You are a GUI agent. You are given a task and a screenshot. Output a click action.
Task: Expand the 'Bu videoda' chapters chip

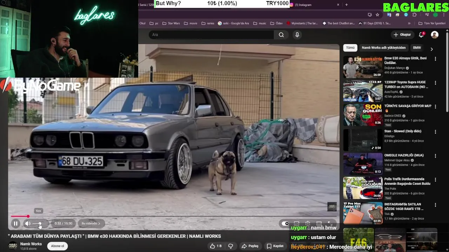tap(91, 223)
